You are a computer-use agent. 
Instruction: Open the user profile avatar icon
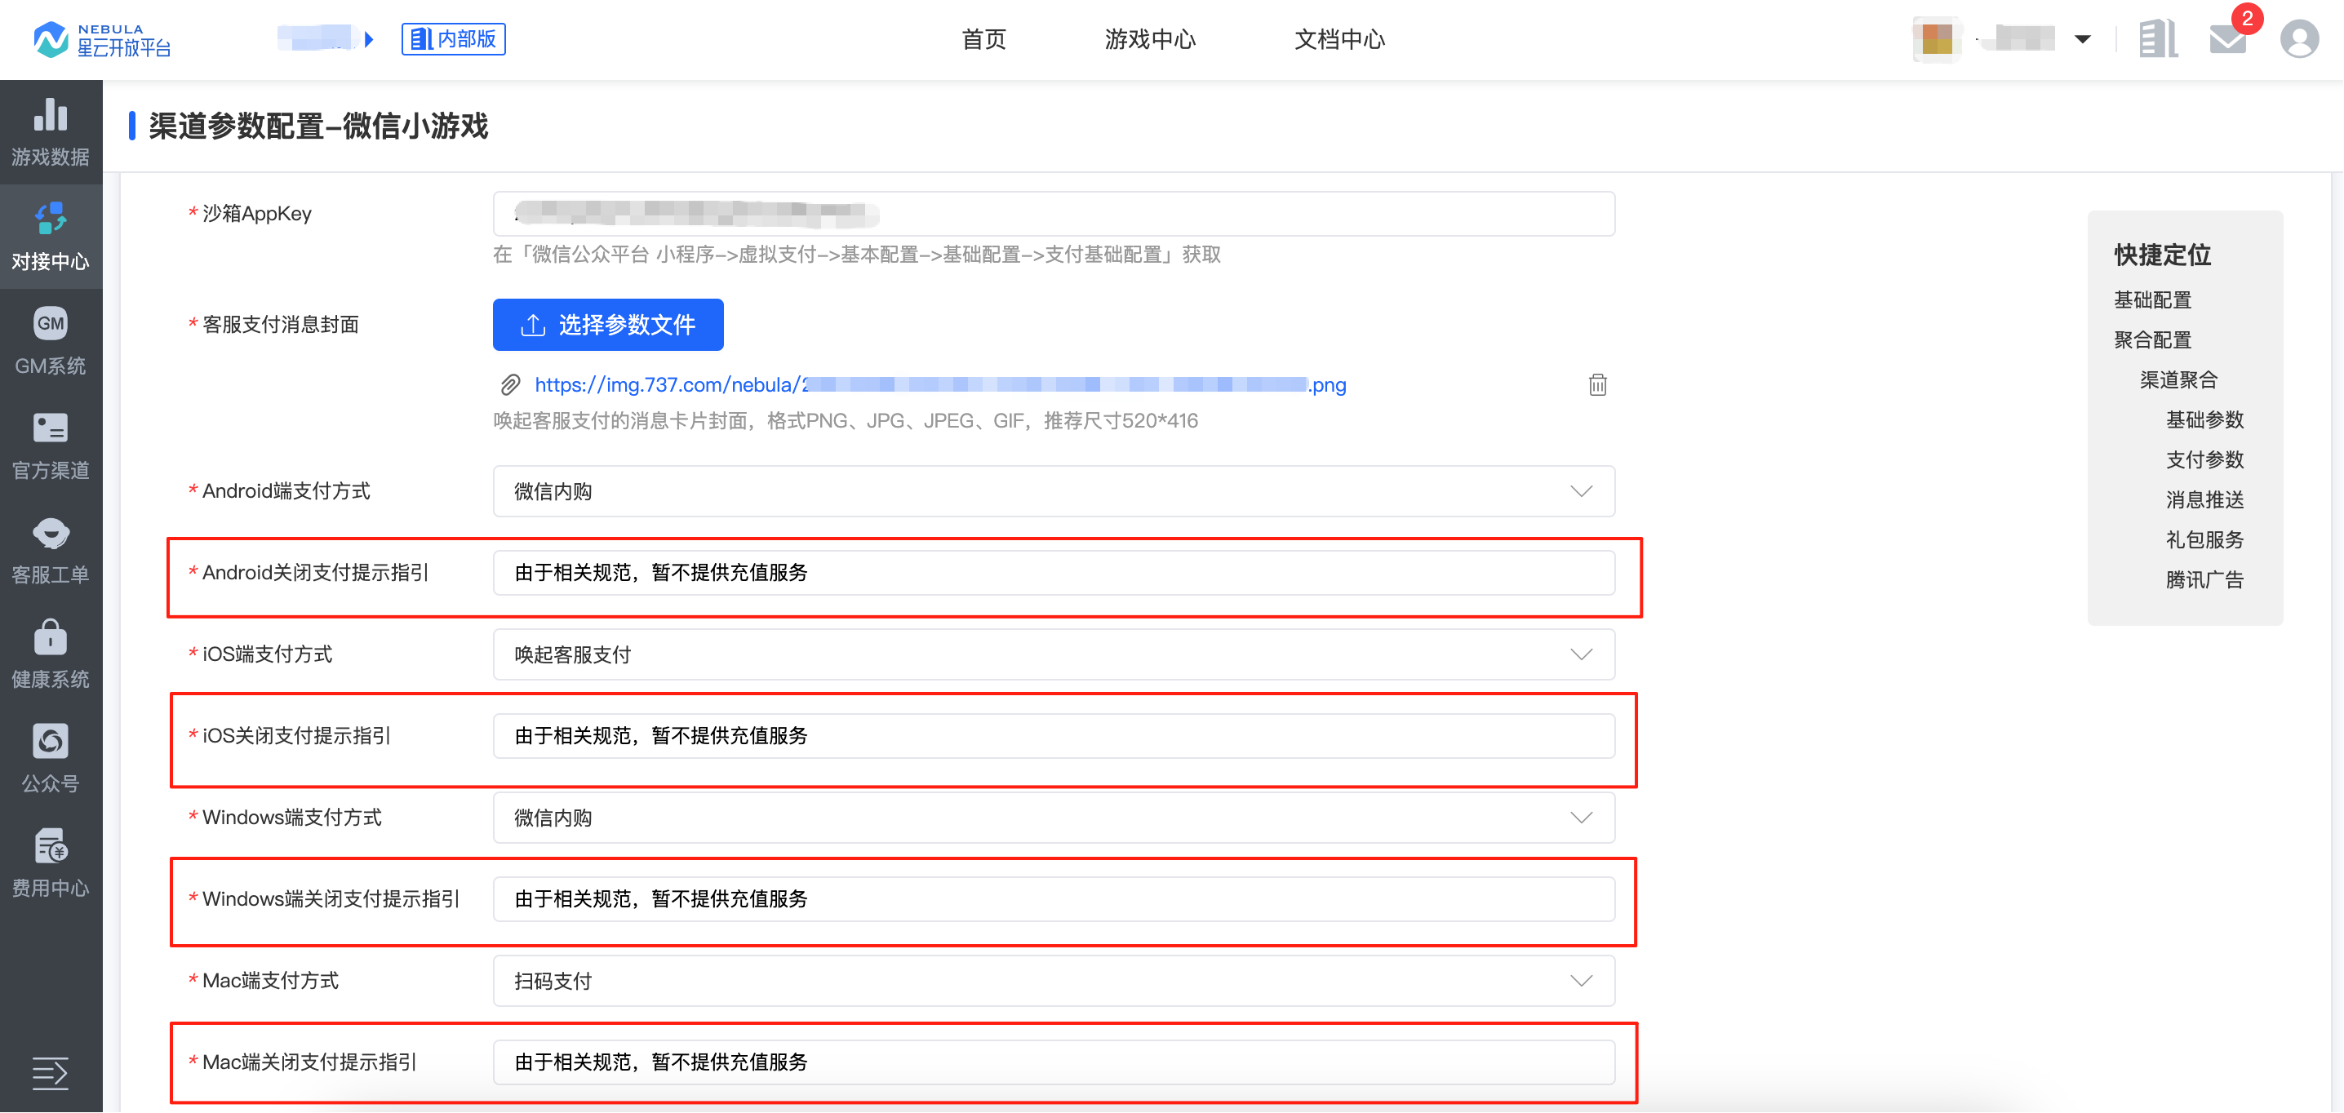point(2299,39)
